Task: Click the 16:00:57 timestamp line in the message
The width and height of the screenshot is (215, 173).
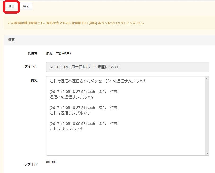Action: [x=83, y=124]
